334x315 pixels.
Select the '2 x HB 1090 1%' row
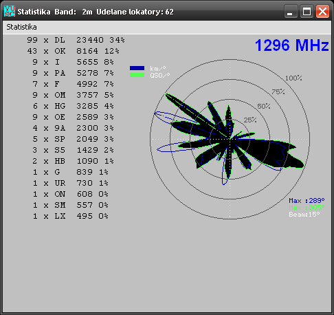click(x=73, y=161)
